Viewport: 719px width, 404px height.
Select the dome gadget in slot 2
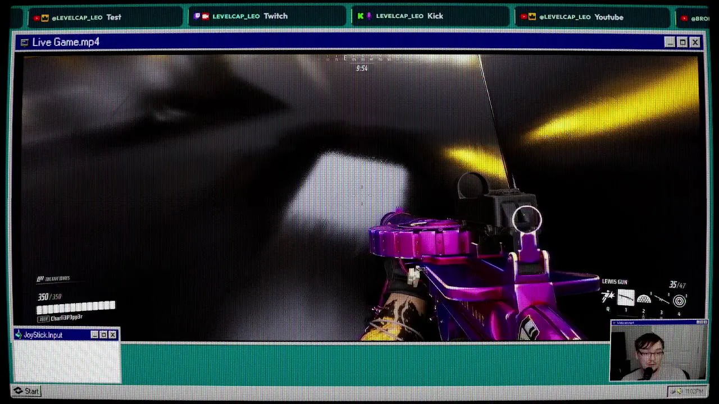(644, 300)
